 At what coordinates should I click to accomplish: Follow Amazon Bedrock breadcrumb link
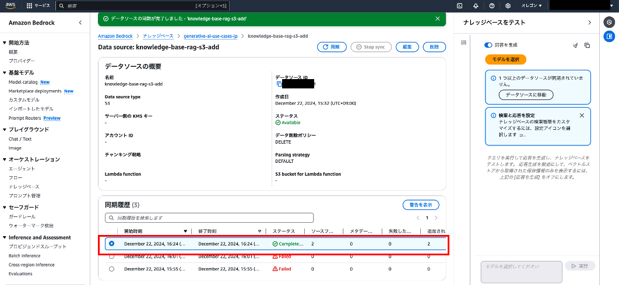[x=115, y=36]
